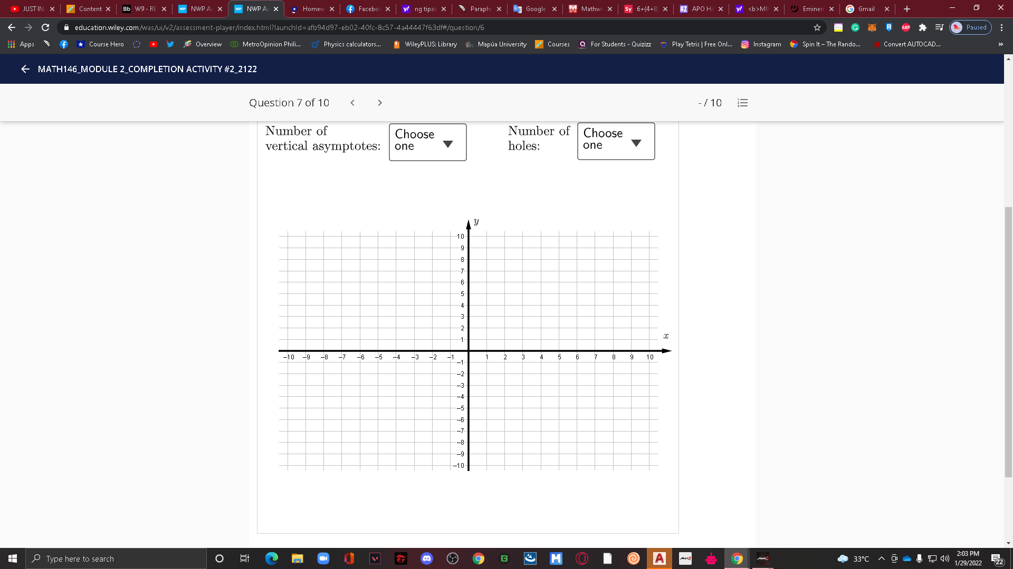Expand the number of holes dropdown
This screenshot has height=569, width=1013.
[x=616, y=141]
